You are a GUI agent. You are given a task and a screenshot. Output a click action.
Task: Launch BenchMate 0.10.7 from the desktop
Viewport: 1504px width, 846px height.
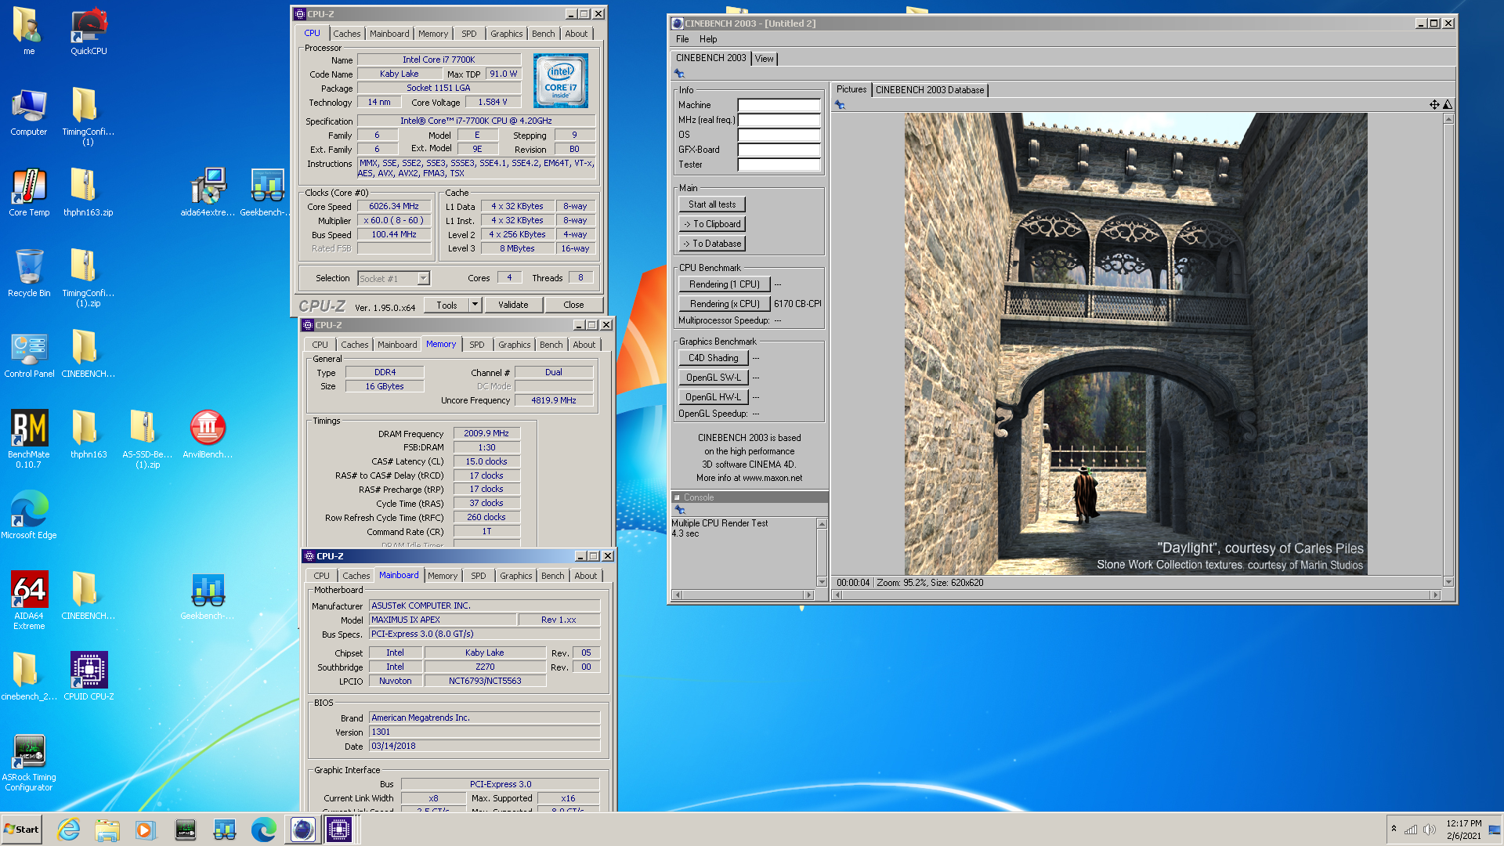pos(29,439)
